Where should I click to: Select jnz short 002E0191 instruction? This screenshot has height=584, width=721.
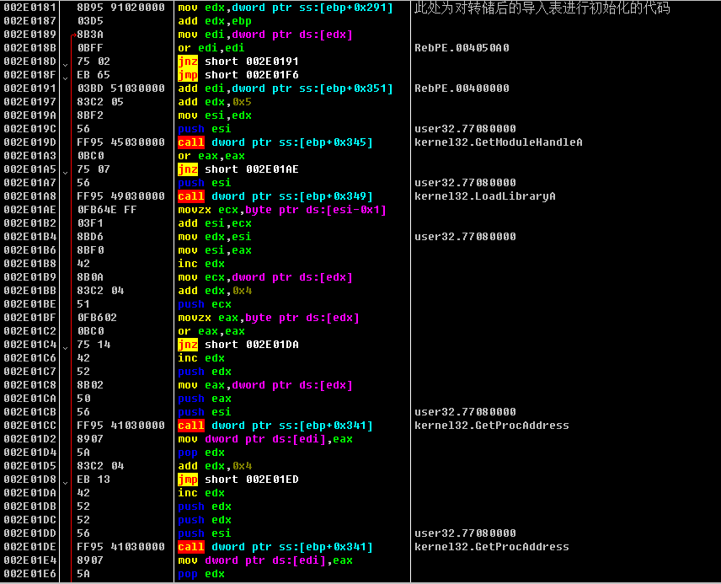click(238, 62)
